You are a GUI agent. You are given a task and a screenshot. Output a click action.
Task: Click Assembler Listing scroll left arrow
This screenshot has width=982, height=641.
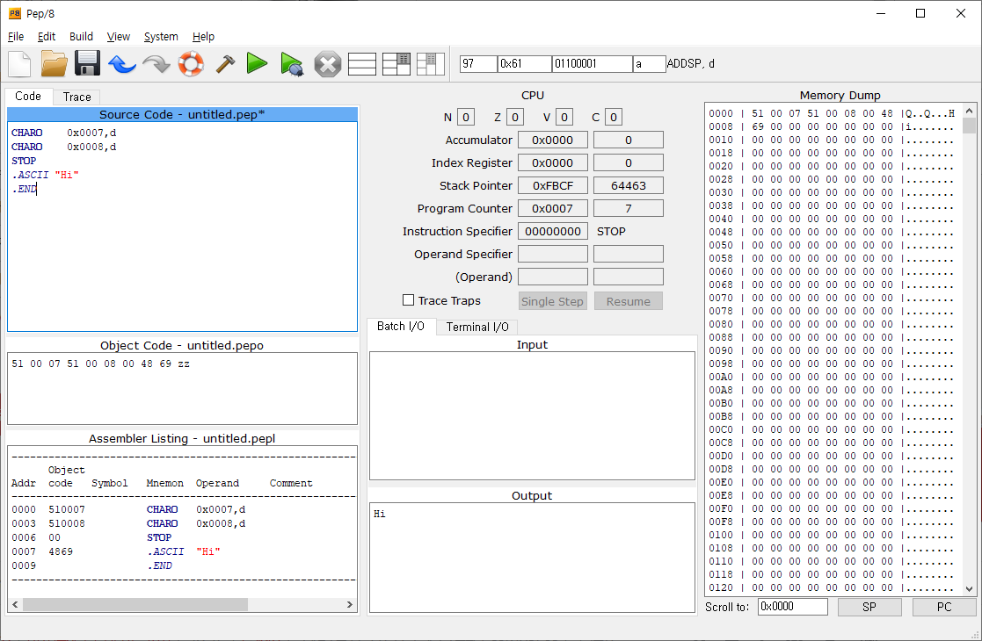[15, 605]
